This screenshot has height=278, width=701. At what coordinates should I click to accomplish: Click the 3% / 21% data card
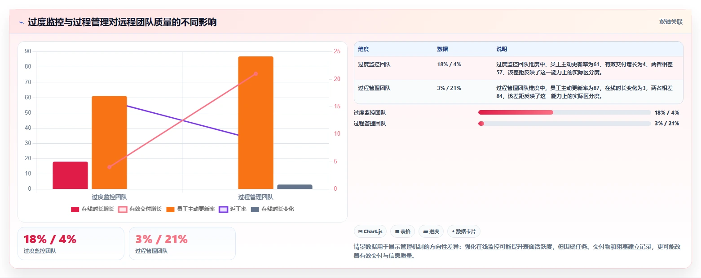point(182,244)
